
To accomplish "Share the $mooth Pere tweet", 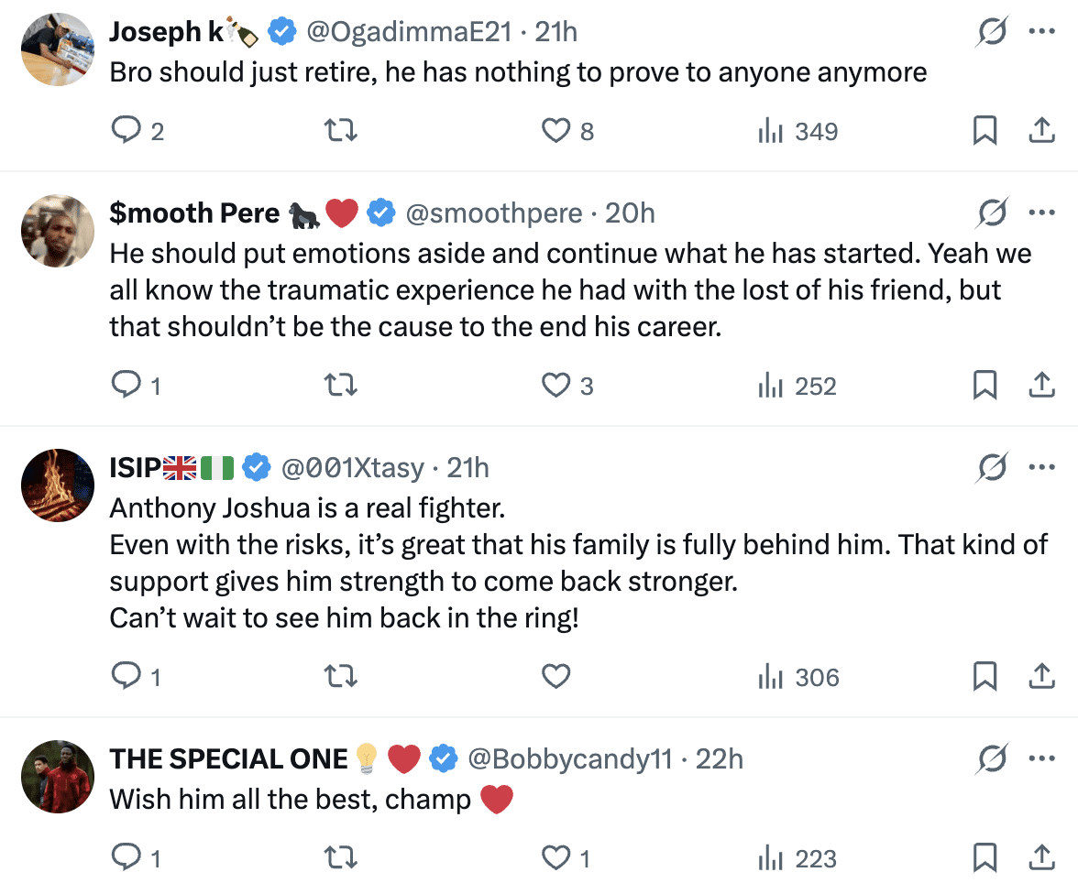I will (1040, 387).
